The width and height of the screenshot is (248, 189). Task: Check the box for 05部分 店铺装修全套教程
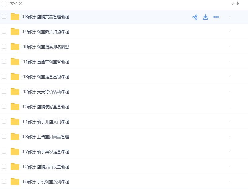coord(4,106)
